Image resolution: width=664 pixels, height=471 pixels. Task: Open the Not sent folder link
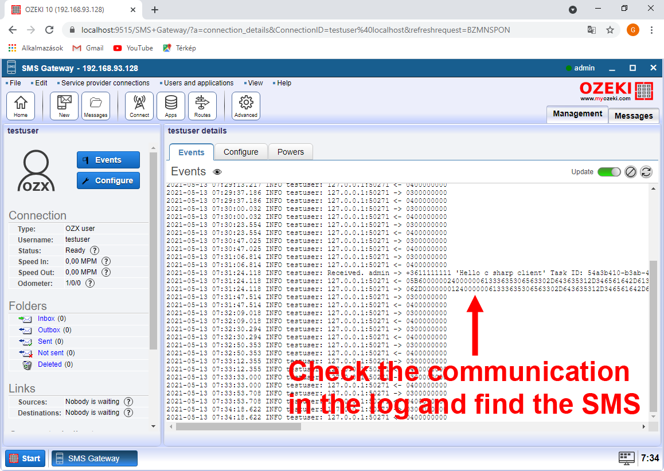[x=51, y=353]
